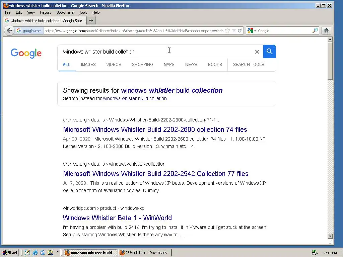
Task: Go back with the Firefox back arrow
Action: (9, 30)
